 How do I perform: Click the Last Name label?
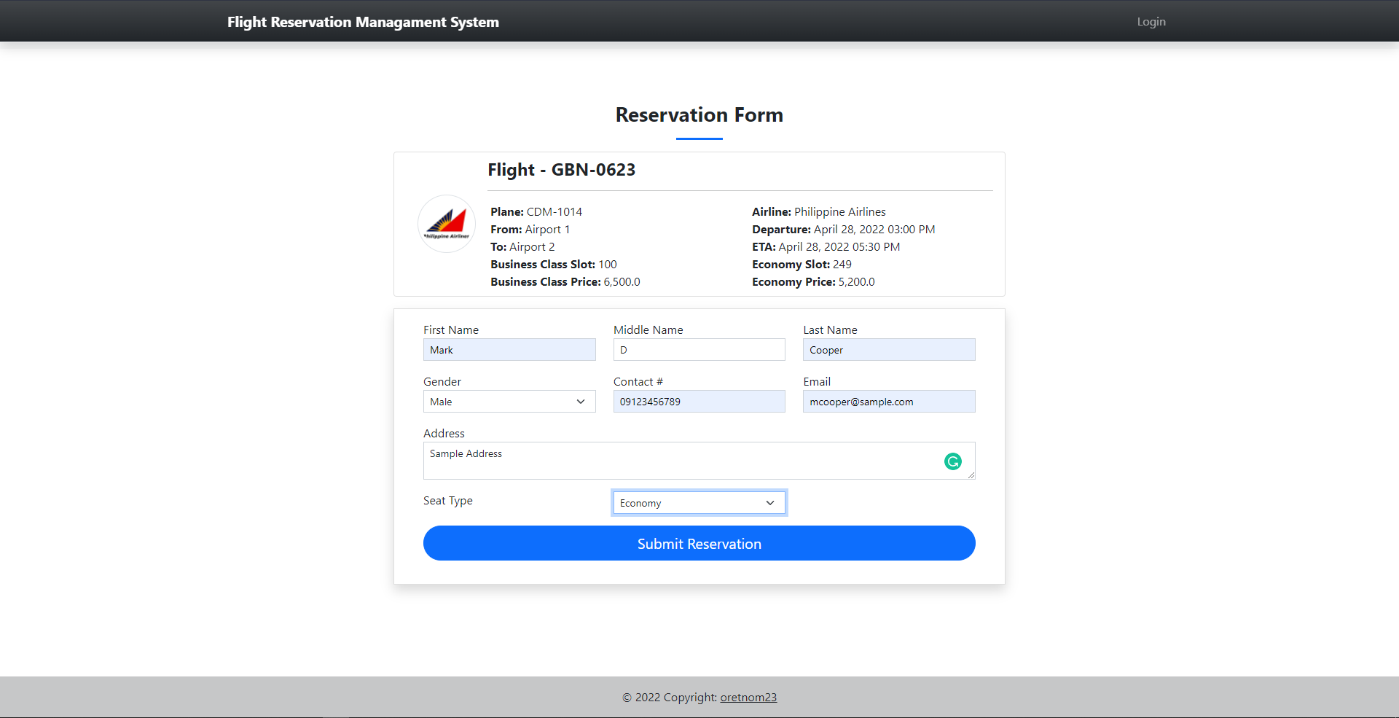pyautogui.click(x=830, y=330)
